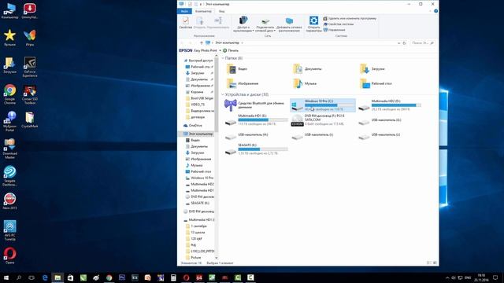Open the Map network drive dropdown arrow
This screenshot has width=504, height=283.
pyautogui.click(x=275, y=31)
